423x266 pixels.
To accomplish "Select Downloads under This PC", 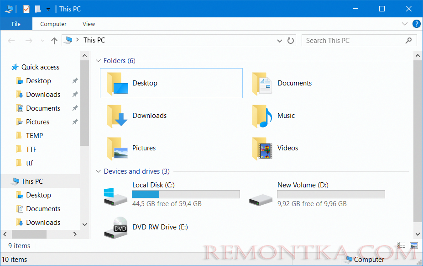I will point(43,223).
